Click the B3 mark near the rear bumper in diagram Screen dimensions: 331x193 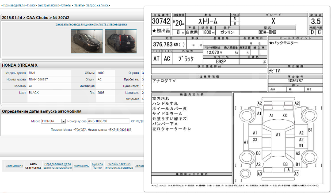pyautogui.click(x=285, y=164)
